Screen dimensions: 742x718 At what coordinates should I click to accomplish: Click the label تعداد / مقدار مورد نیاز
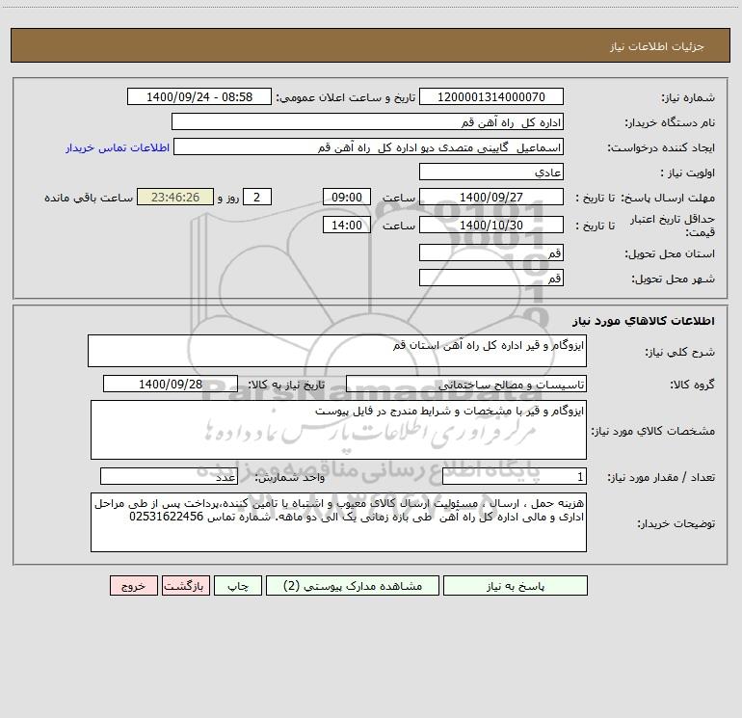click(x=661, y=478)
